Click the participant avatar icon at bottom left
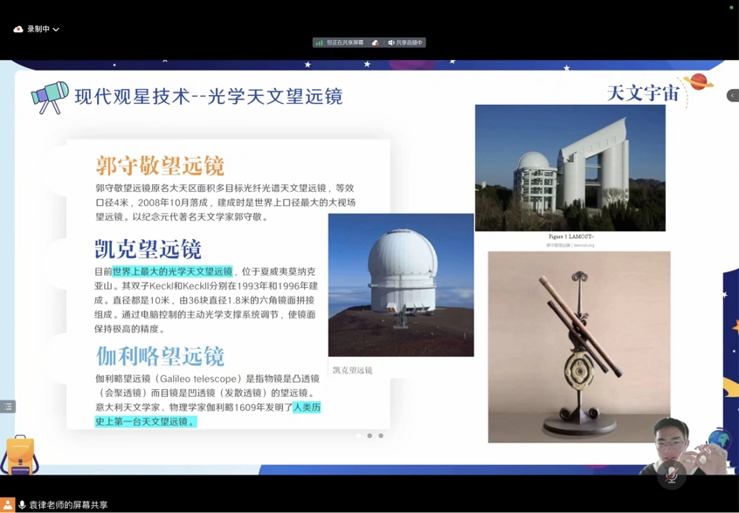739x513 pixels. 8,505
